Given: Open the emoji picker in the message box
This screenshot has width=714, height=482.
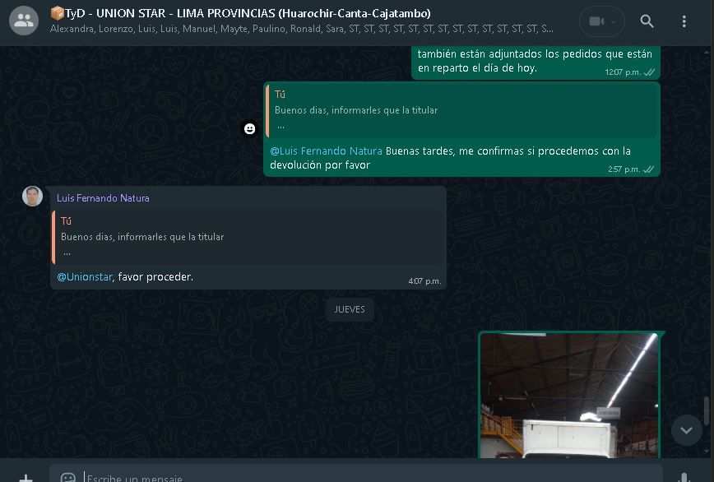Looking at the screenshot, I should click(x=68, y=477).
